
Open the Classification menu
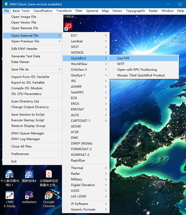pyautogui.click(x=43, y=11)
